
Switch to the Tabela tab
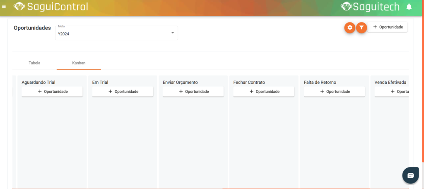click(x=34, y=63)
